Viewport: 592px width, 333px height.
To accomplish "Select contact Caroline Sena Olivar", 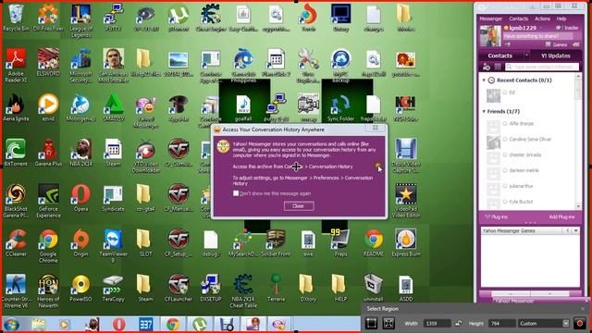I will 530,140.
